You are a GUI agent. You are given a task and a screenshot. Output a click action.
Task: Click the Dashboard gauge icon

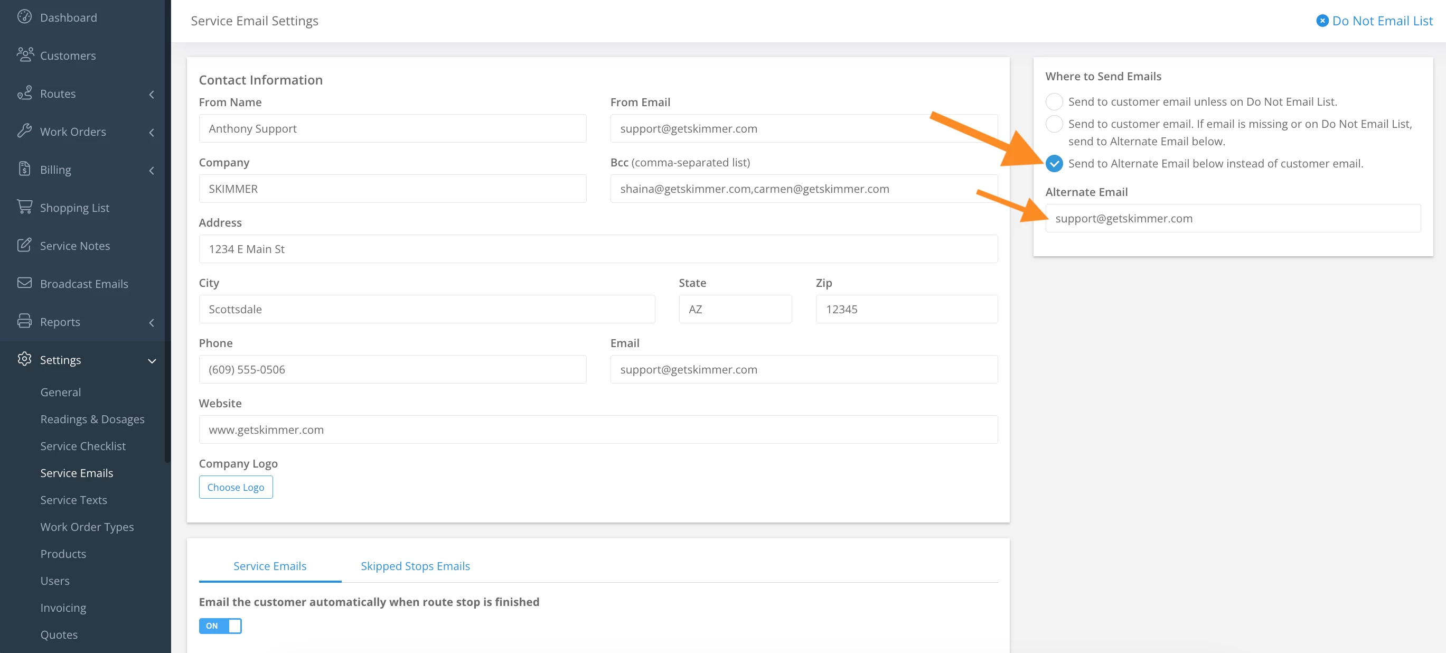click(24, 17)
